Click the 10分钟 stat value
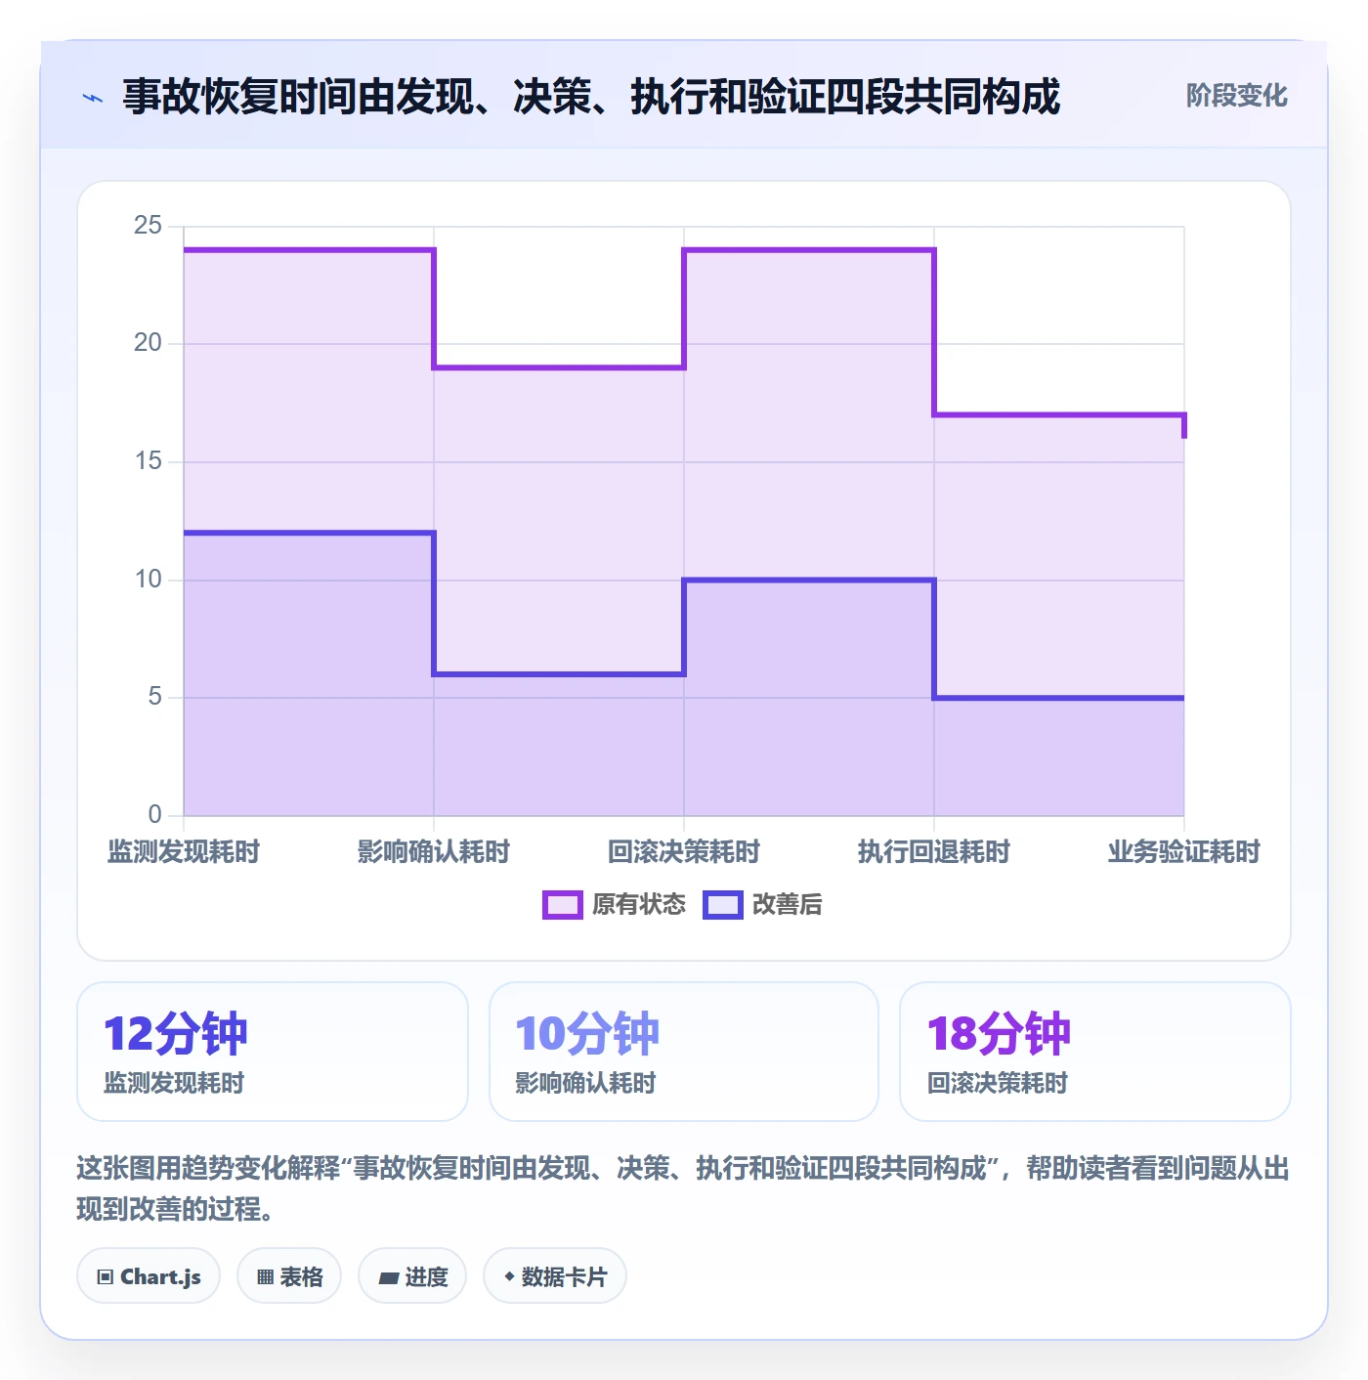 click(x=587, y=1034)
